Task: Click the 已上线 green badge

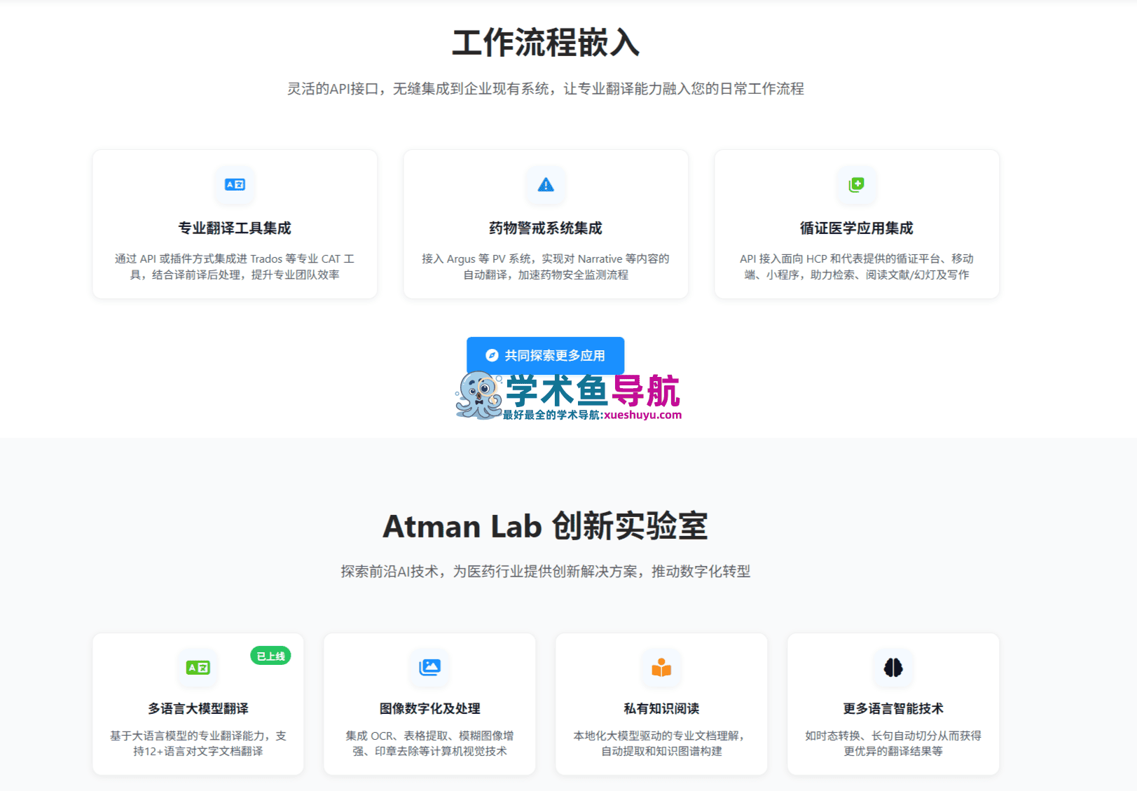Action: click(271, 656)
